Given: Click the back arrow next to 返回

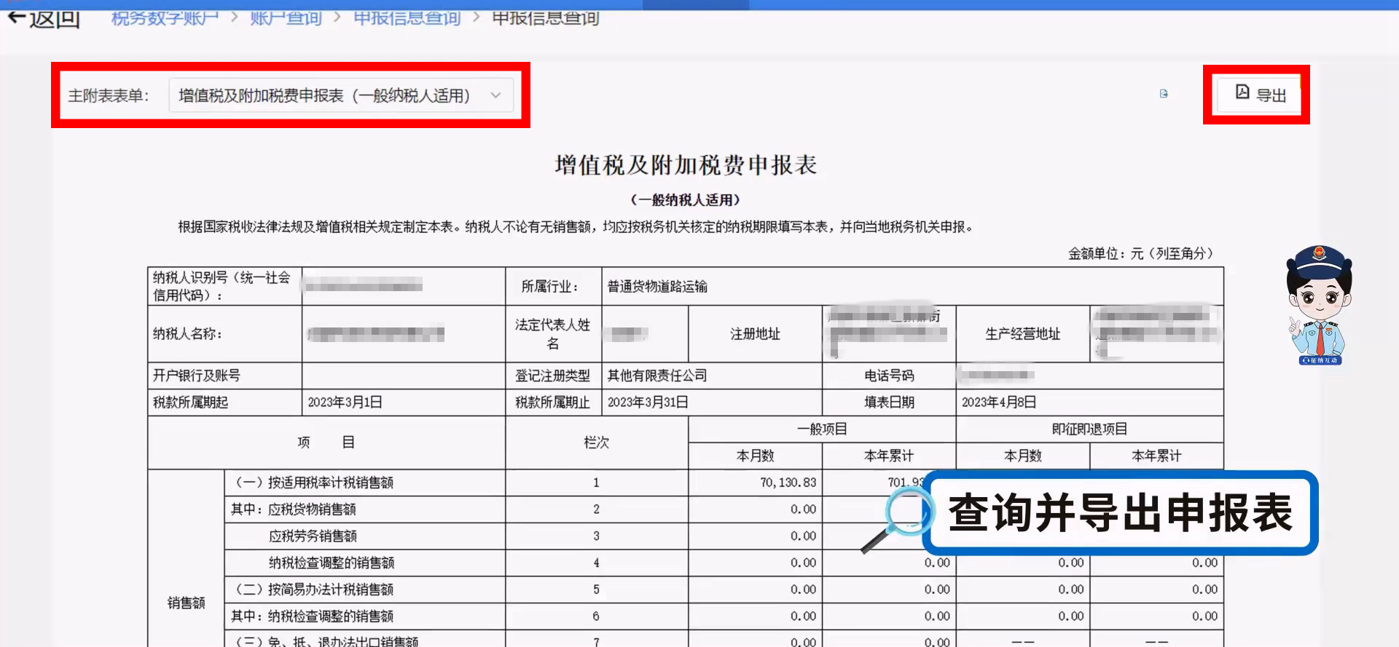Looking at the screenshot, I should click(16, 17).
